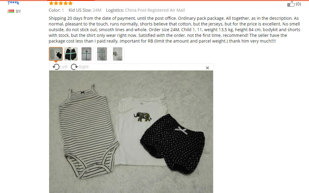309x193 pixels.
Task: Click the "Right" rotate text label
Action: tap(84, 67)
